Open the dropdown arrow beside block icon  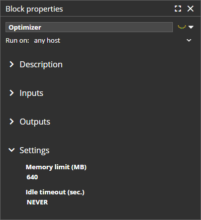click(x=191, y=27)
